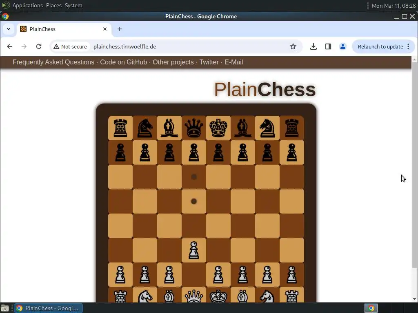
Task: Open the Places menu
Action: (x=54, y=5)
